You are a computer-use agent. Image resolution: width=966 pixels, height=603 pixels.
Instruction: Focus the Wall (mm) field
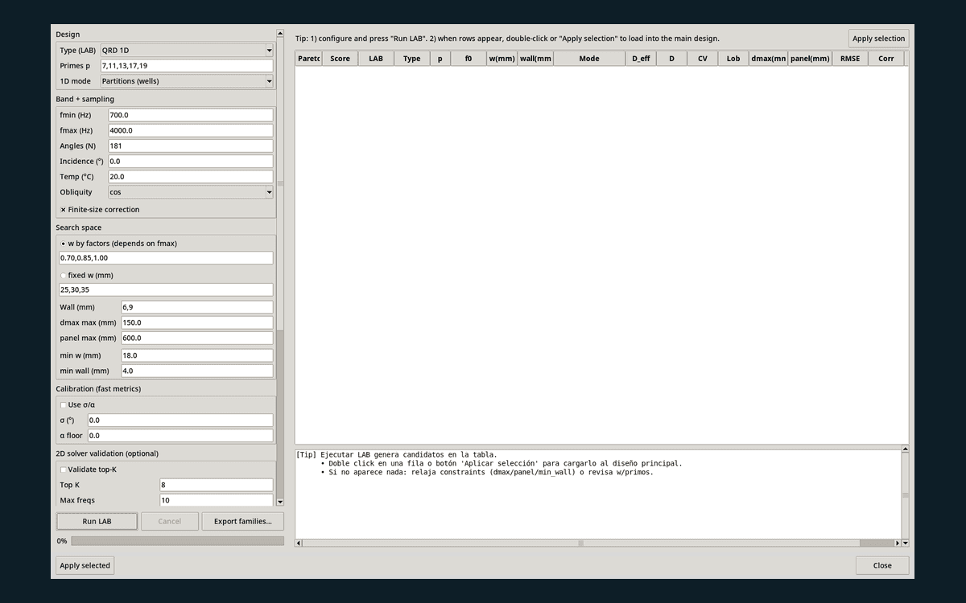(x=197, y=307)
